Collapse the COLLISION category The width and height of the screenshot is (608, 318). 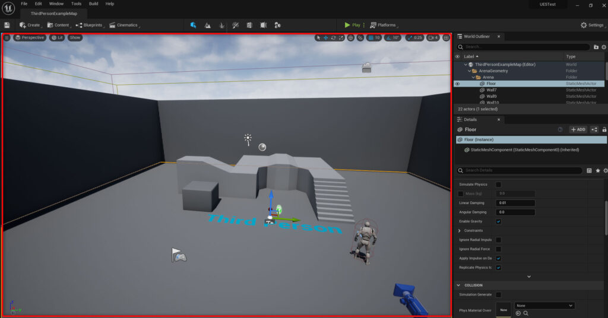coord(459,285)
